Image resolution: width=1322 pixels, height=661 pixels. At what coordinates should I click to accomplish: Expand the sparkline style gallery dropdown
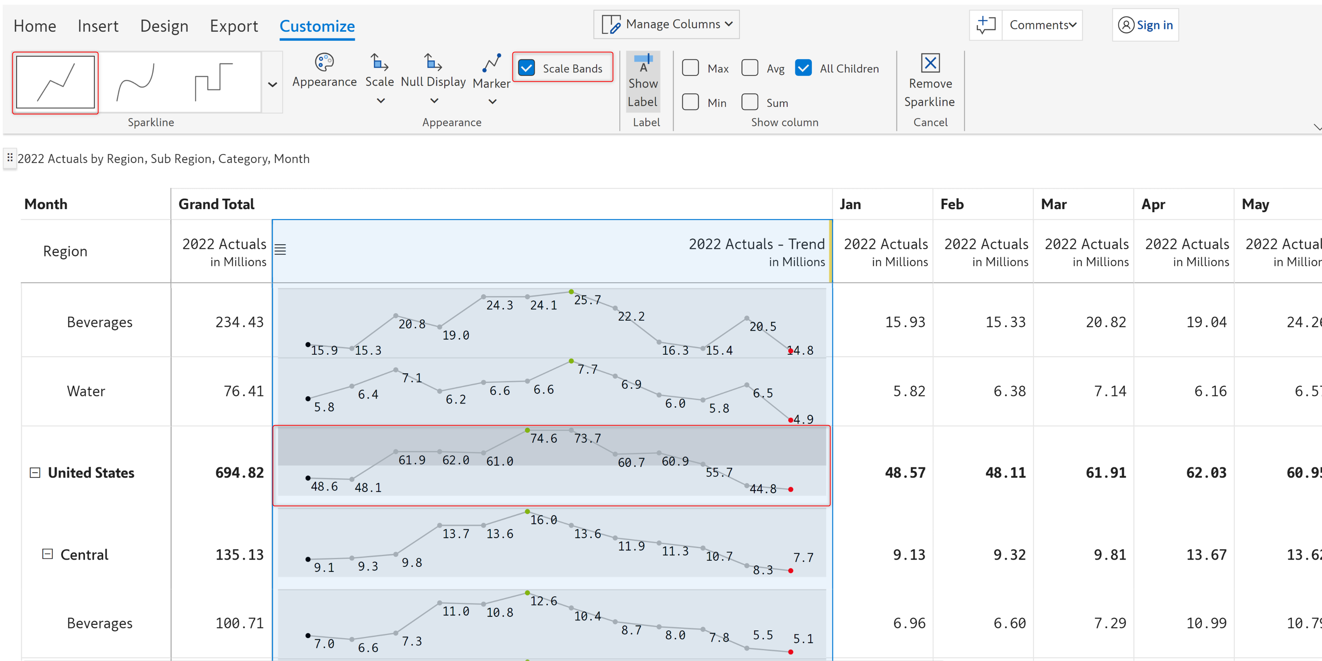(273, 84)
